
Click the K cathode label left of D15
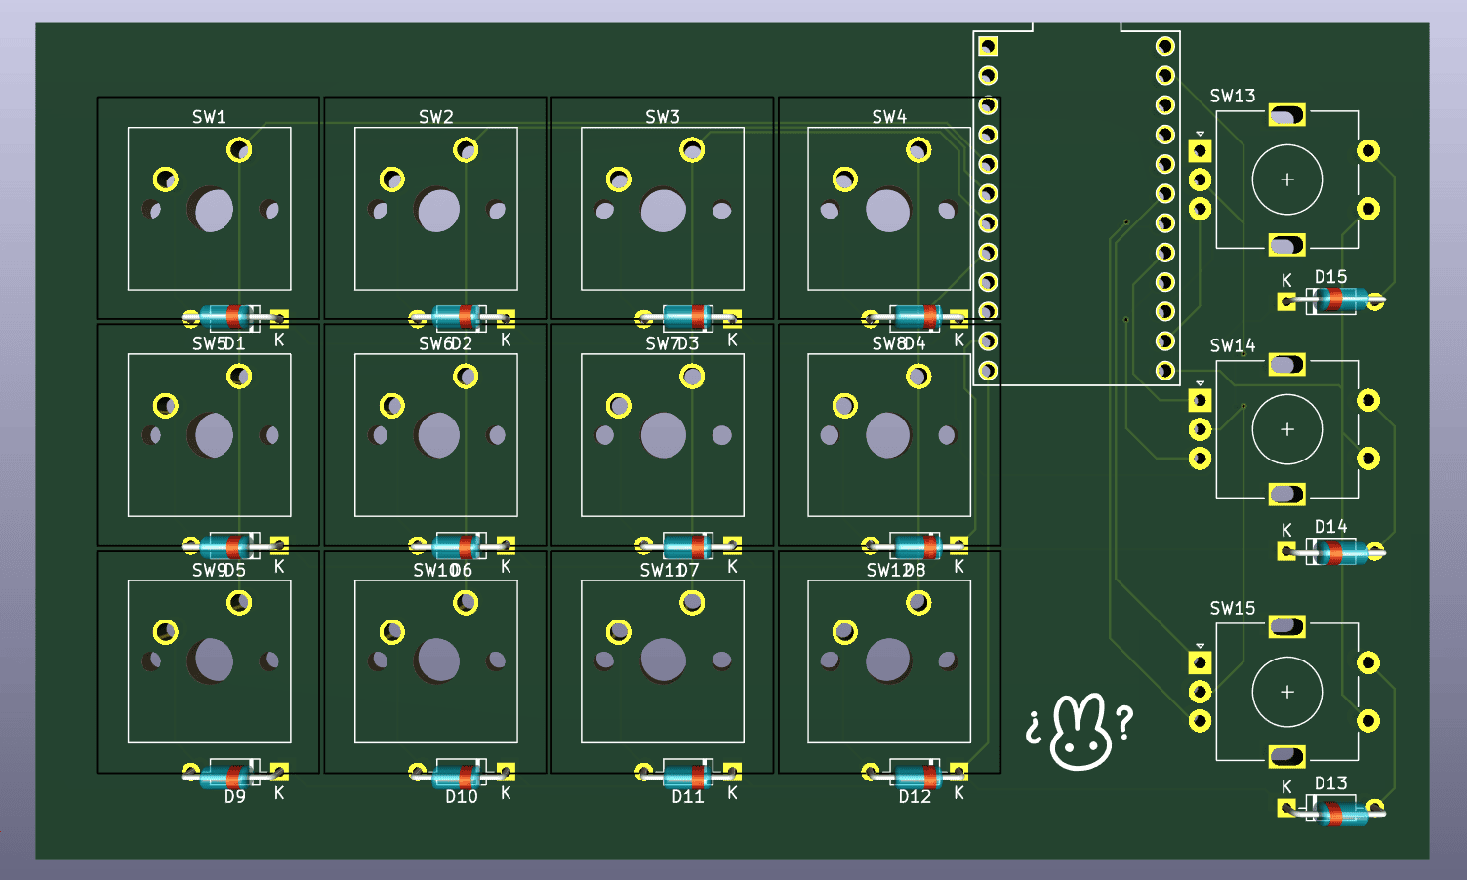click(1286, 280)
